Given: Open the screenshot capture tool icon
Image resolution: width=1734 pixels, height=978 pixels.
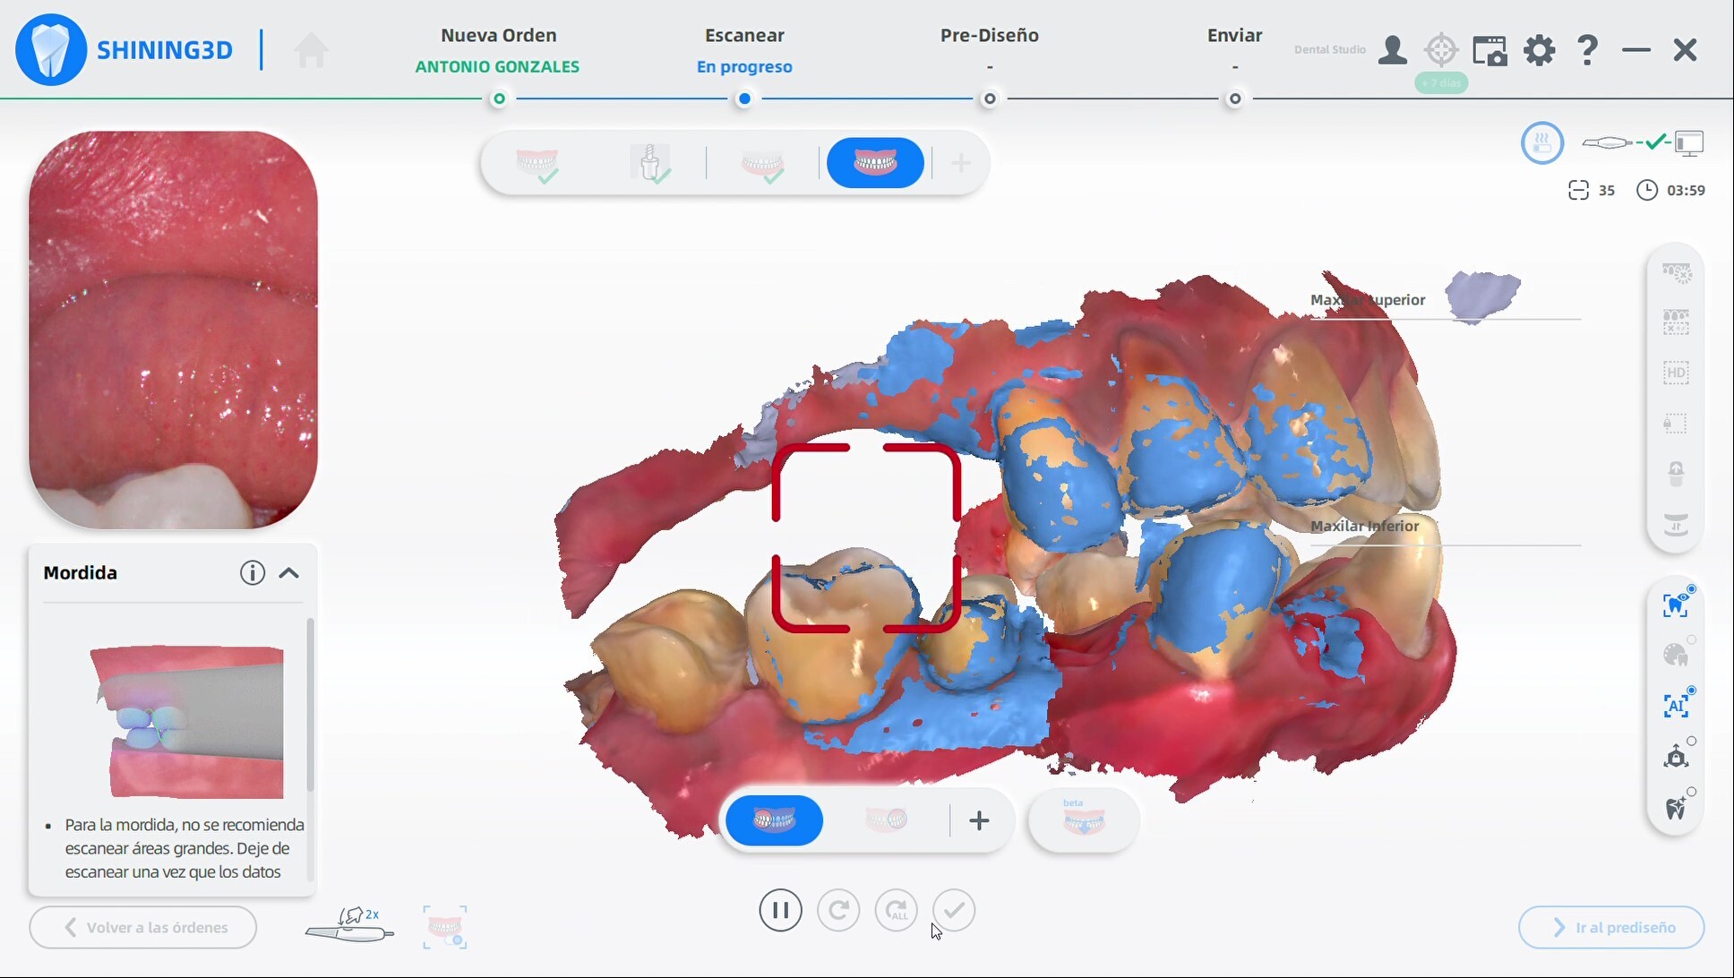Looking at the screenshot, I should click(x=1489, y=50).
